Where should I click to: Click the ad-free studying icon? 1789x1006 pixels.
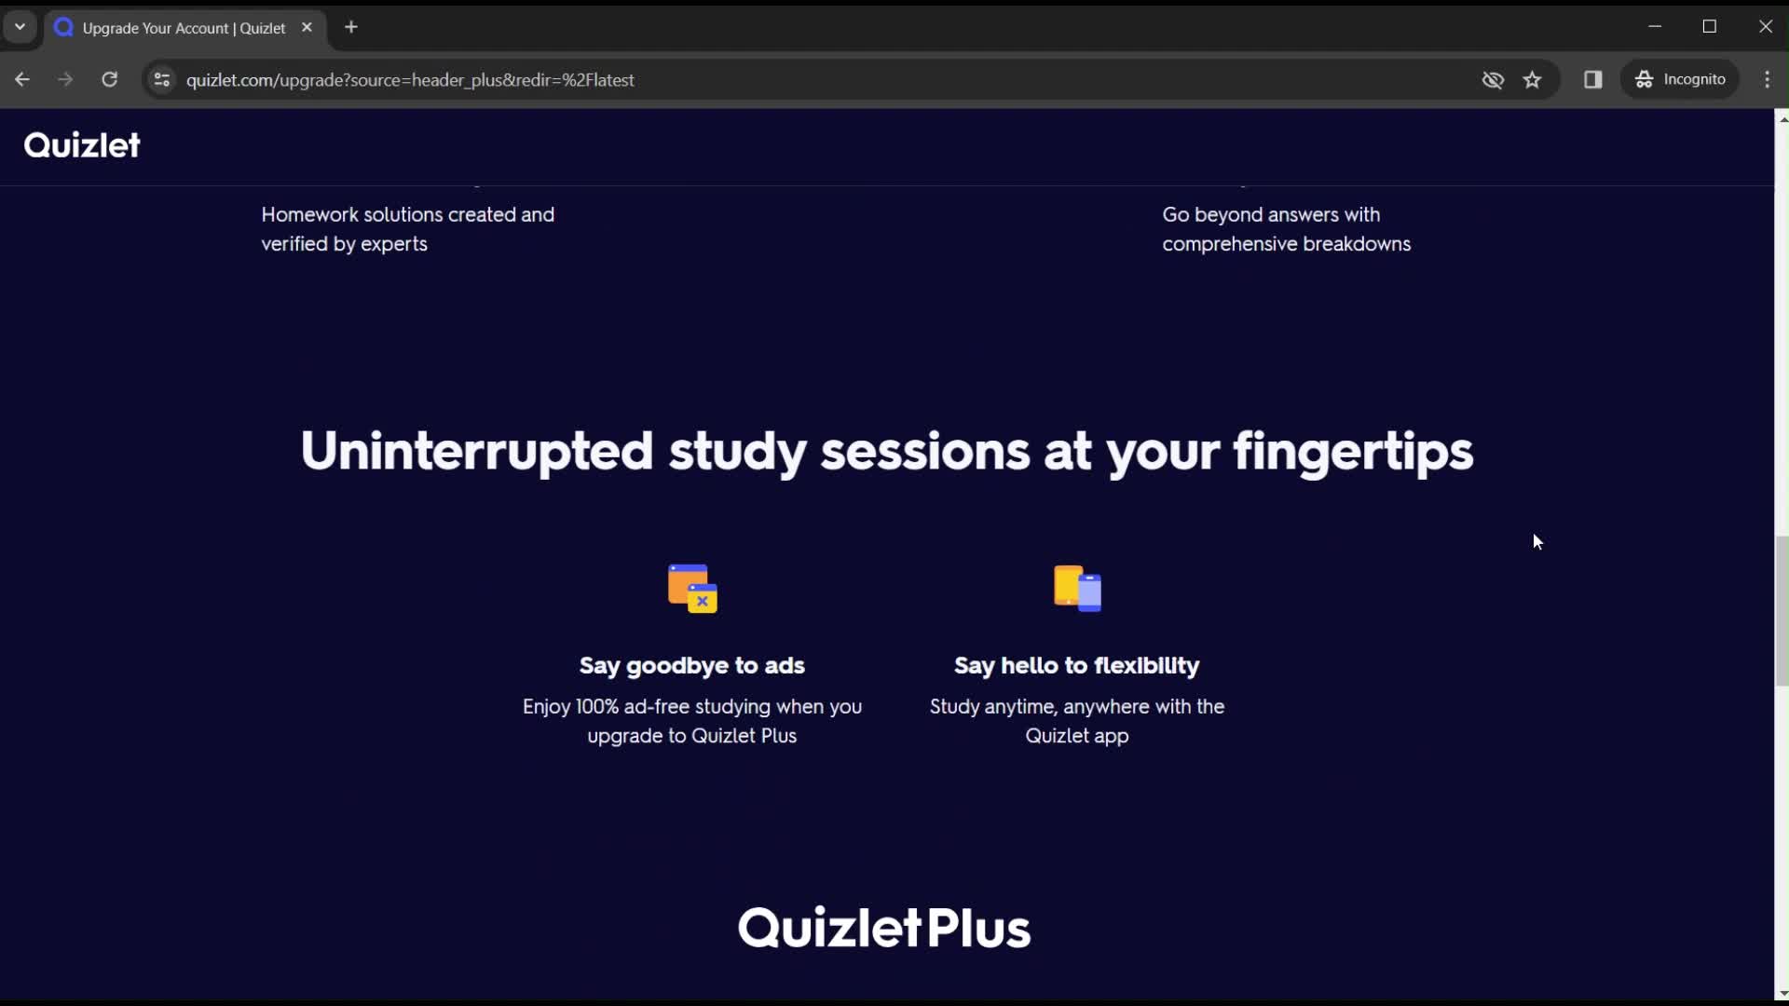[691, 587]
